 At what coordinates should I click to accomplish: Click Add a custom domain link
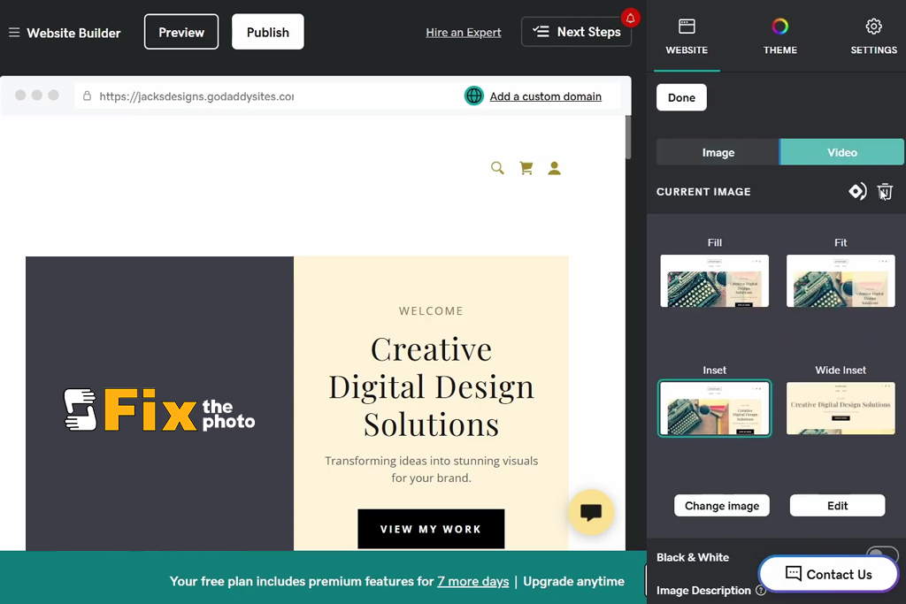click(545, 96)
